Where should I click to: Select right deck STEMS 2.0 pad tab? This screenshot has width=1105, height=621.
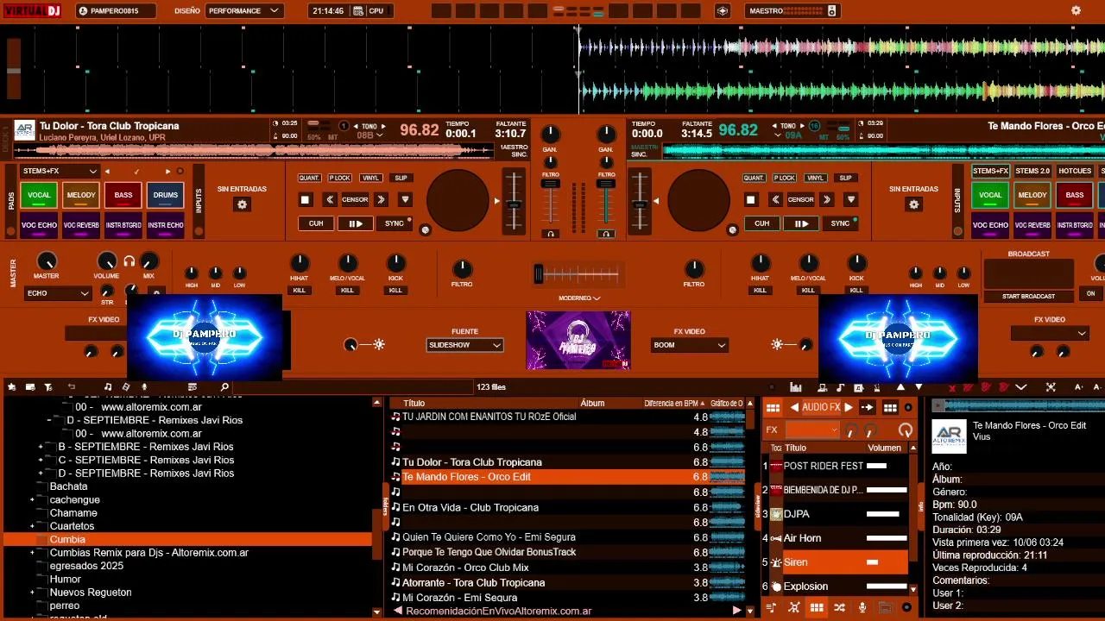click(x=1032, y=171)
